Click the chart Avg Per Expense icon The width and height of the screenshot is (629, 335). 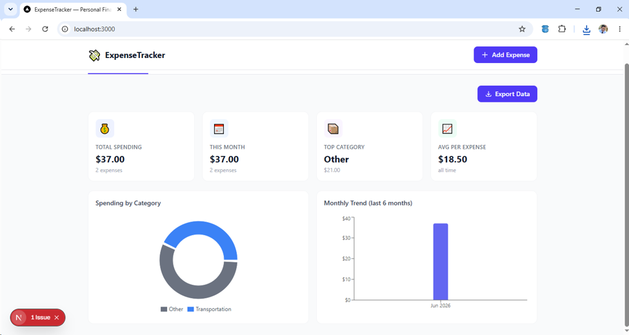click(x=447, y=129)
